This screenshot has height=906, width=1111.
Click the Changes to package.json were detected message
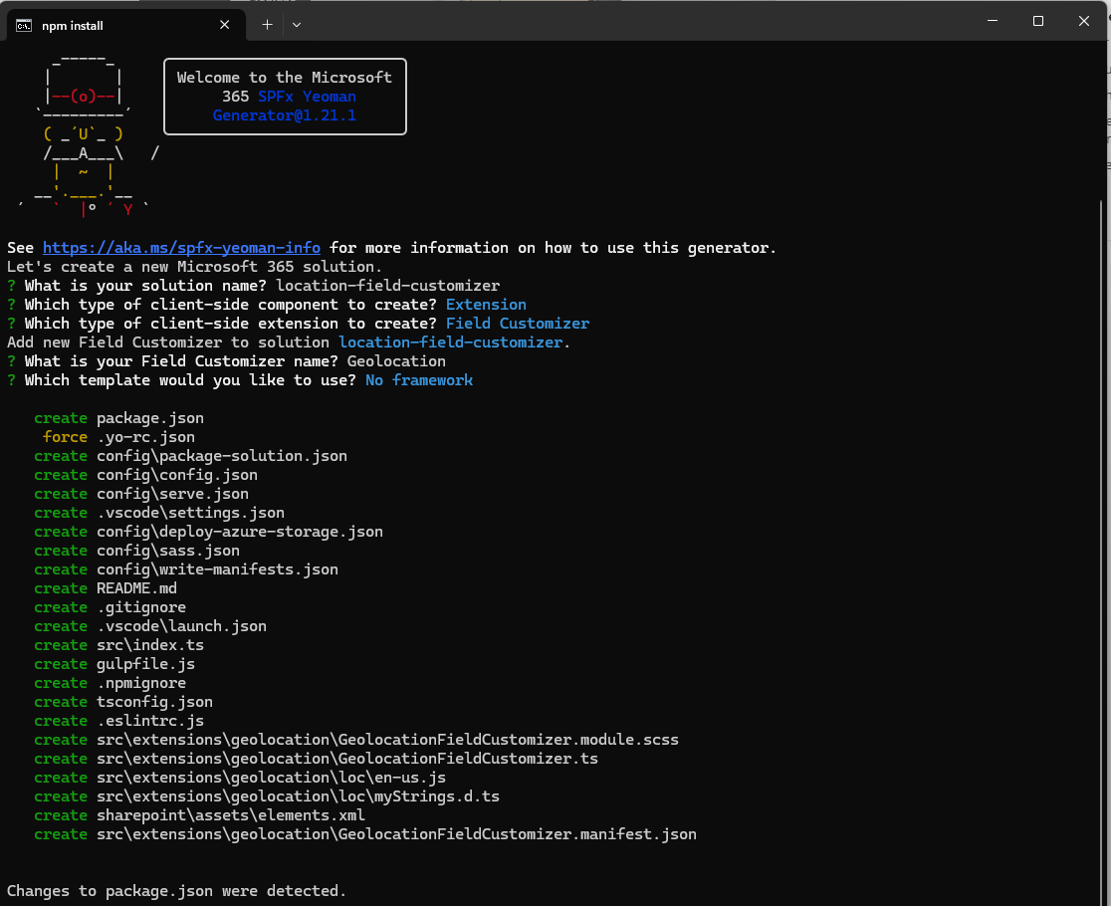tap(176, 891)
